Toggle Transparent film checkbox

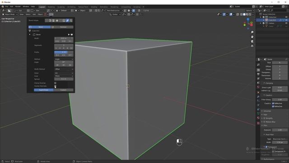click(266, 147)
